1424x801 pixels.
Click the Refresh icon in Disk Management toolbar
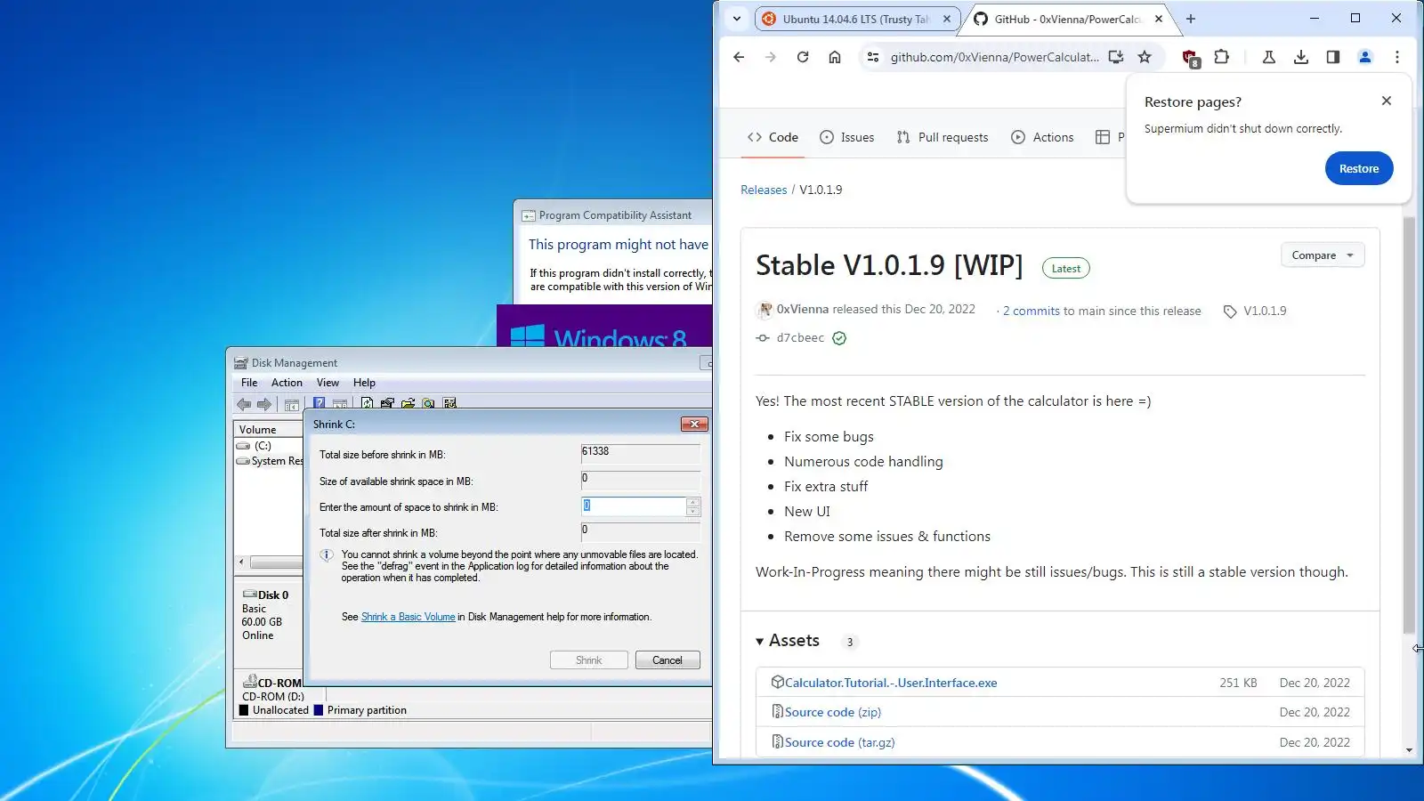367,403
